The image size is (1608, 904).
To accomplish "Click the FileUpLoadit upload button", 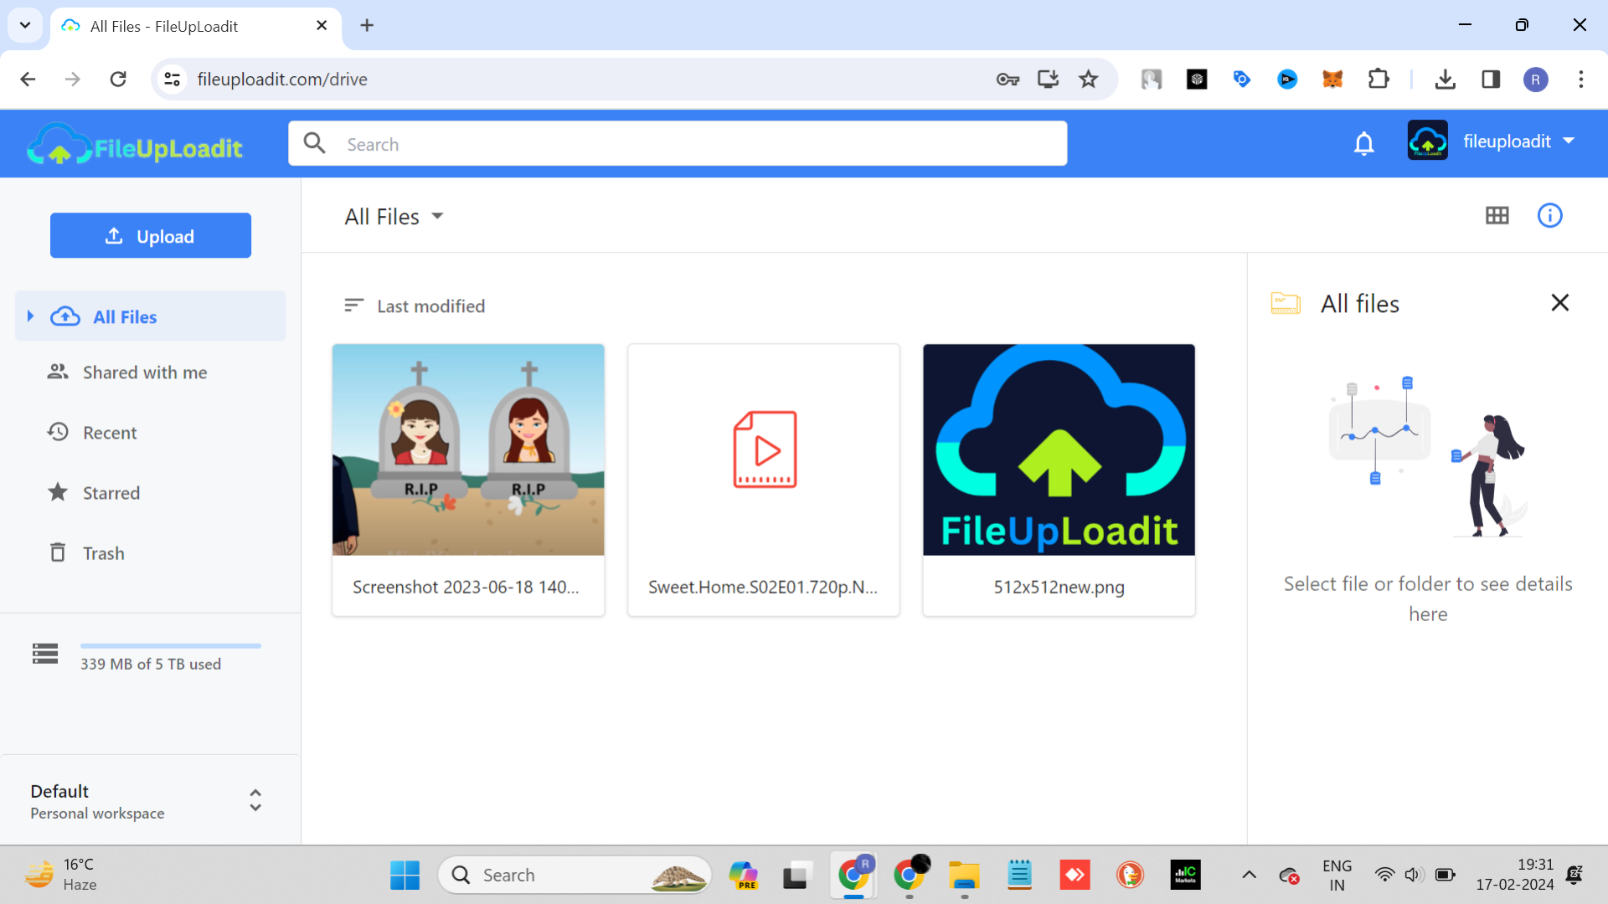I will (x=150, y=235).
